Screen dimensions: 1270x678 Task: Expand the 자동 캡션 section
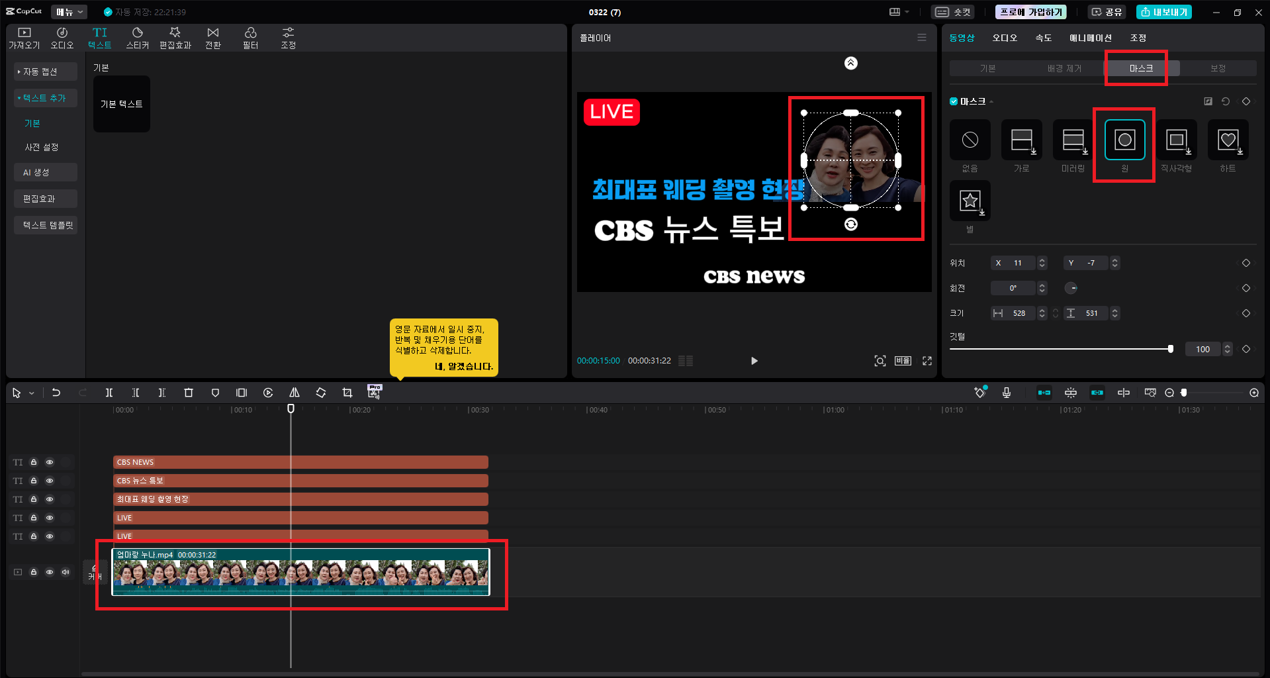45,72
